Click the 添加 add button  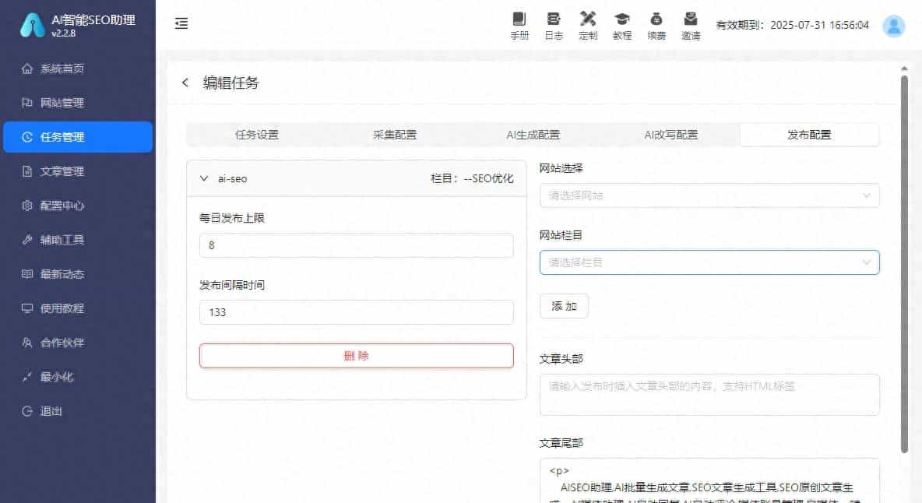tap(564, 306)
